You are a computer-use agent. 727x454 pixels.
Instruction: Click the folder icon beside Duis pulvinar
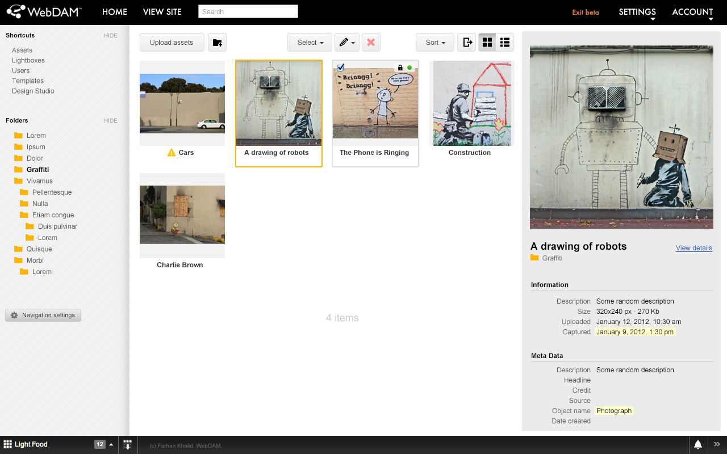pyautogui.click(x=30, y=226)
